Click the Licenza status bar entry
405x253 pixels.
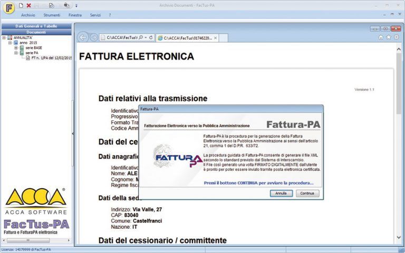tap(26, 250)
